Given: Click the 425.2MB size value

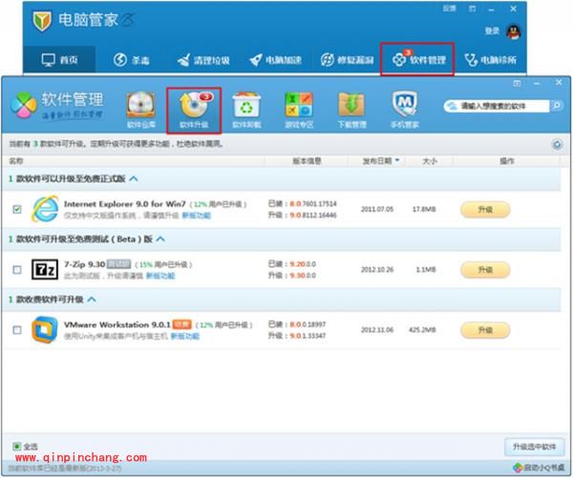Looking at the screenshot, I should (422, 330).
